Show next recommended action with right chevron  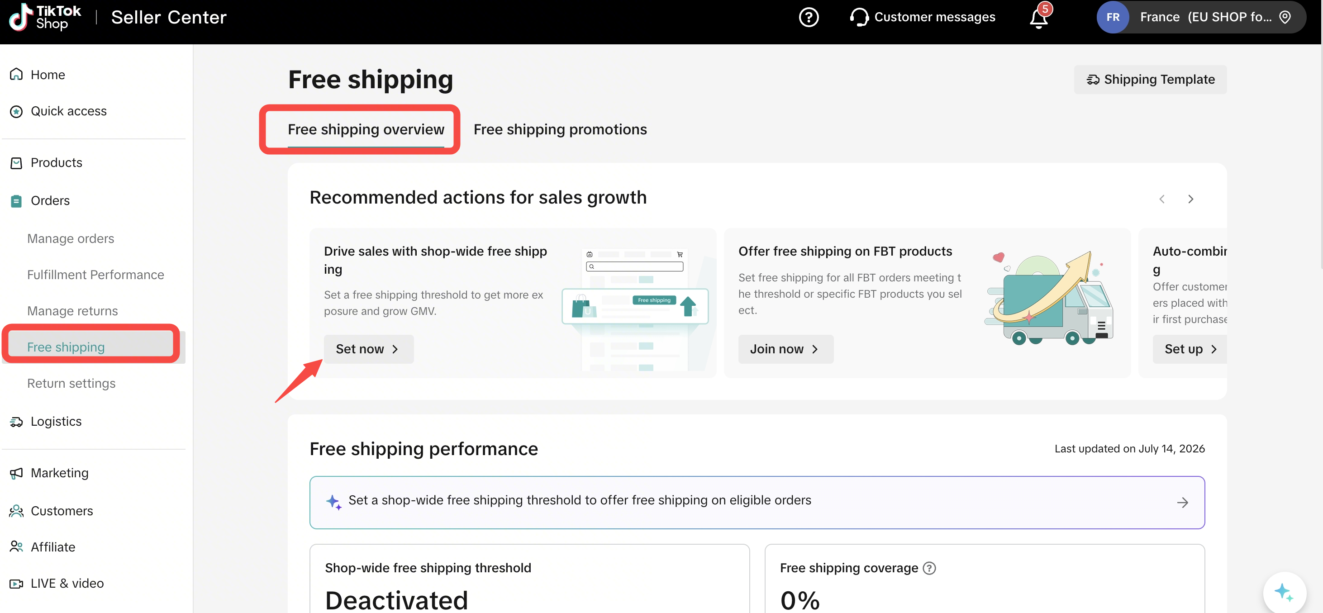pyautogui.click(x=1190, y=199)
